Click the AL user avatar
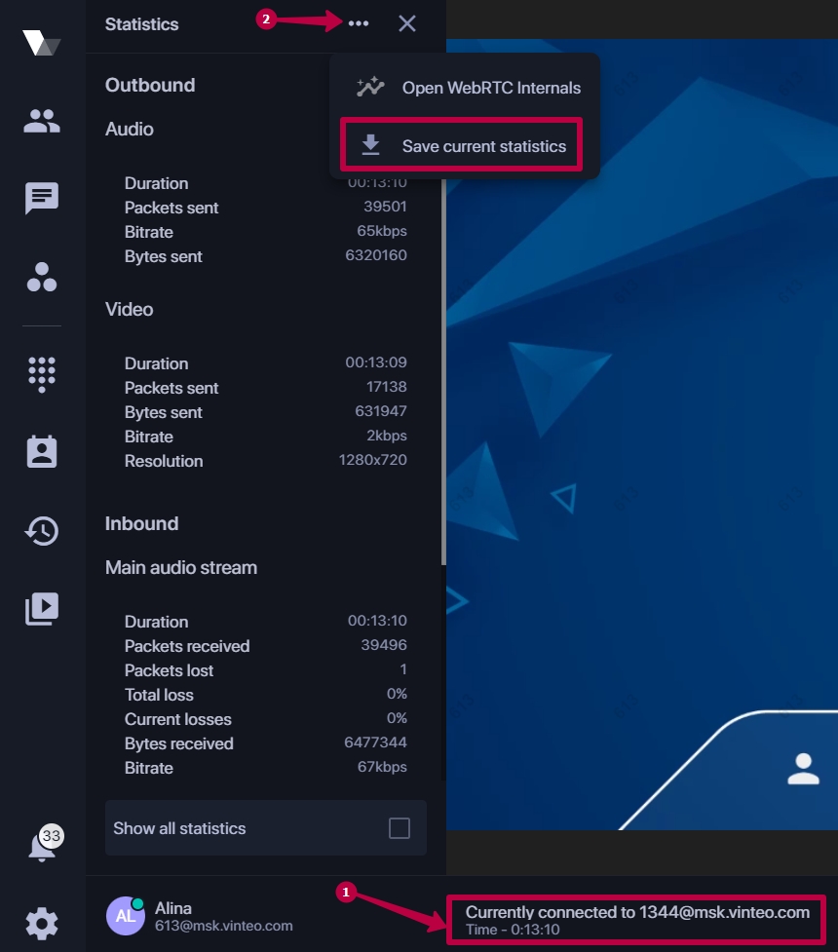 [126, 916]
